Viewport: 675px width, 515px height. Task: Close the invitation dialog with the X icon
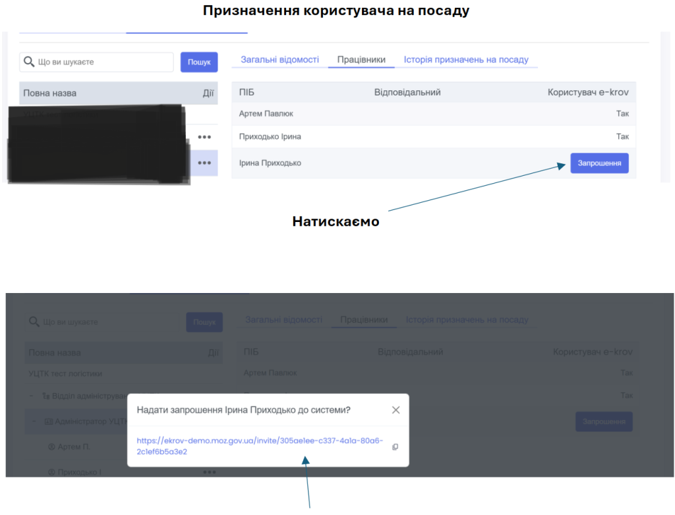click(396, 410)
